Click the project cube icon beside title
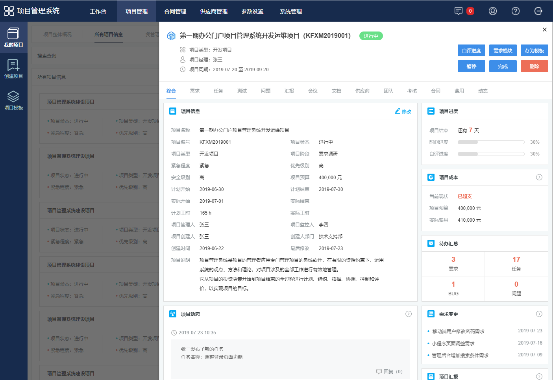This screenshot has width=553, height=380. [x=171, y=36]
